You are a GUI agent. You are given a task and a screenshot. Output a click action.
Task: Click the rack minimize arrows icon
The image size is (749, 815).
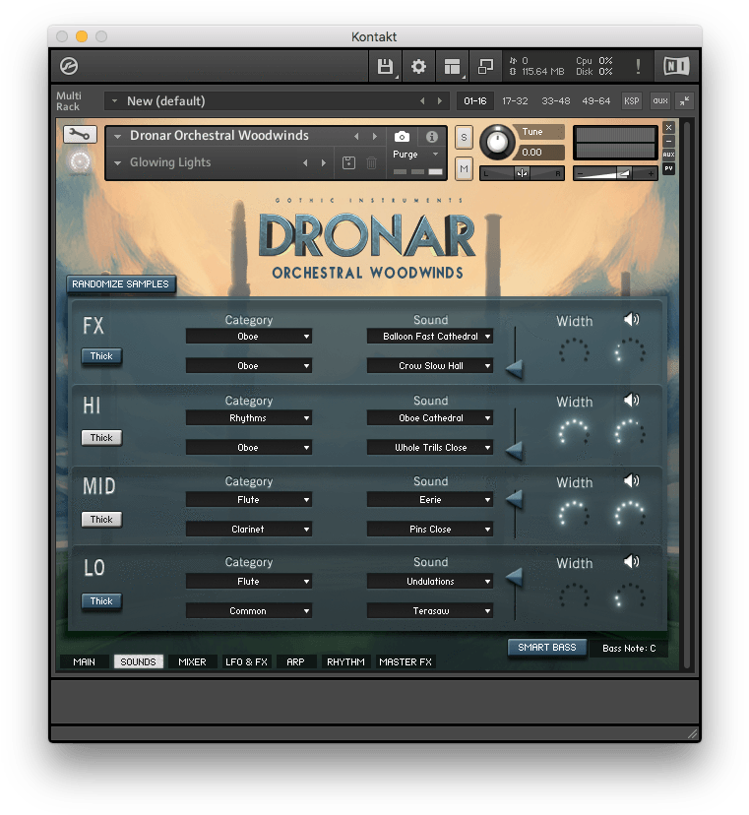coord(685,100)
